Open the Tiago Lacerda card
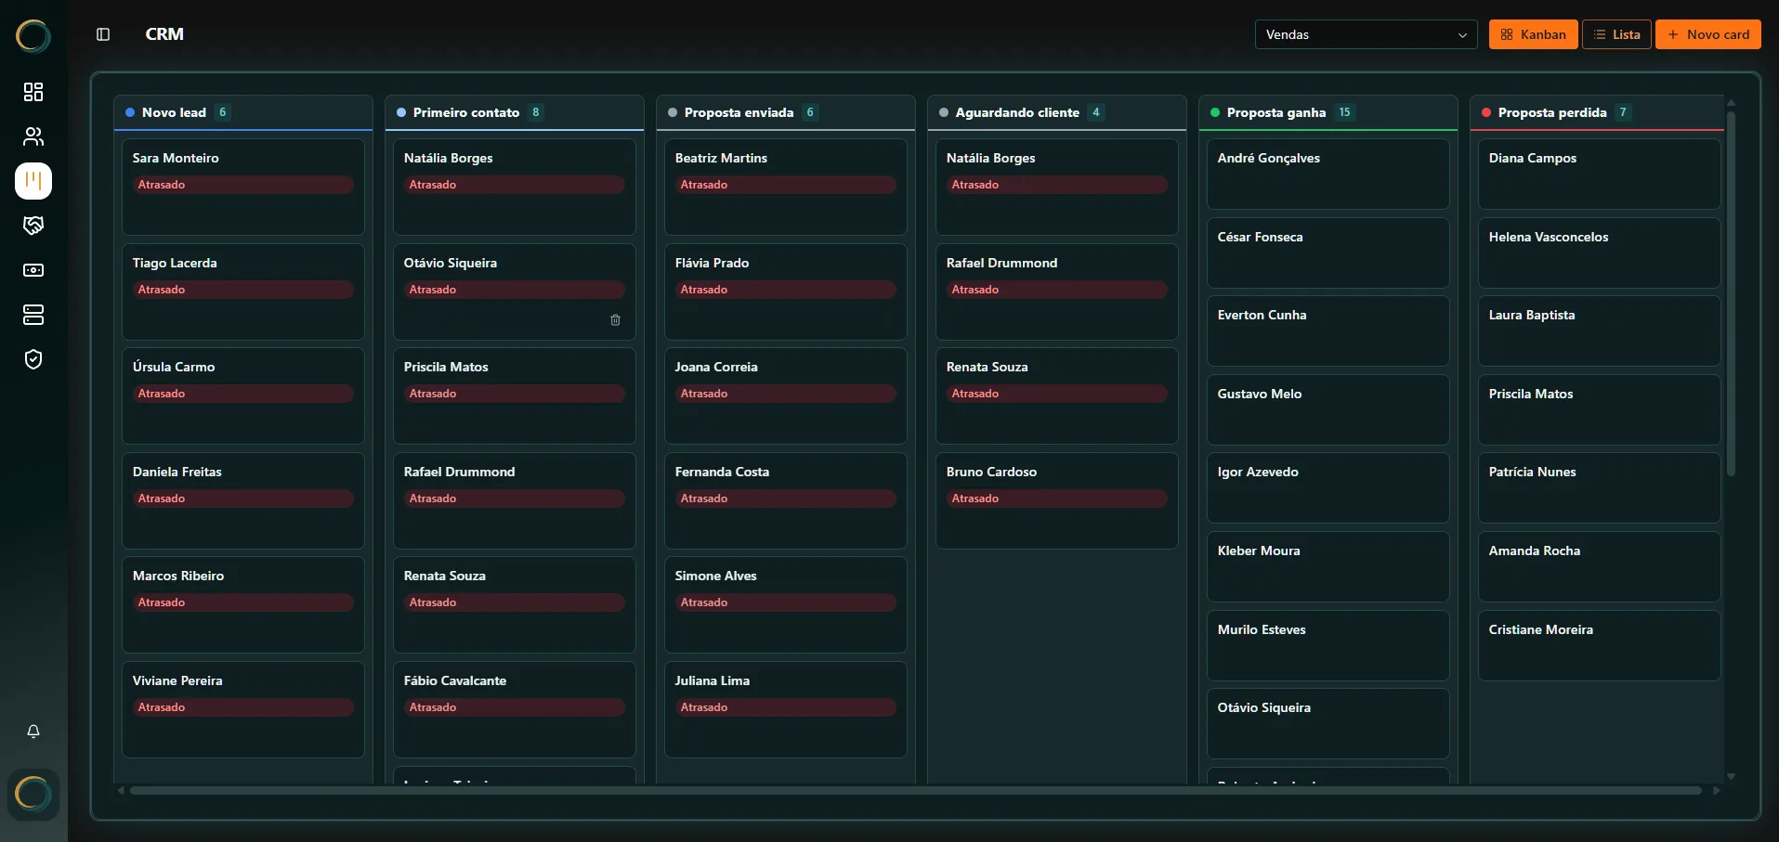This screenshot has width=1779, height=842. point(243,291)
